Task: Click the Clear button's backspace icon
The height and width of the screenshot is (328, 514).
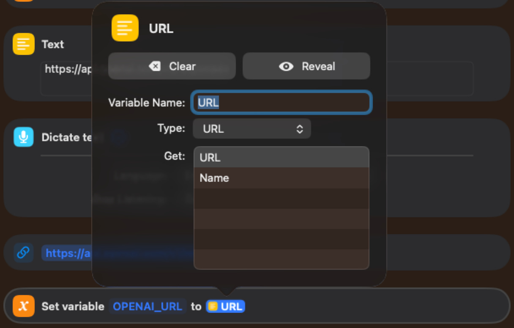Action: pos(155,66)
